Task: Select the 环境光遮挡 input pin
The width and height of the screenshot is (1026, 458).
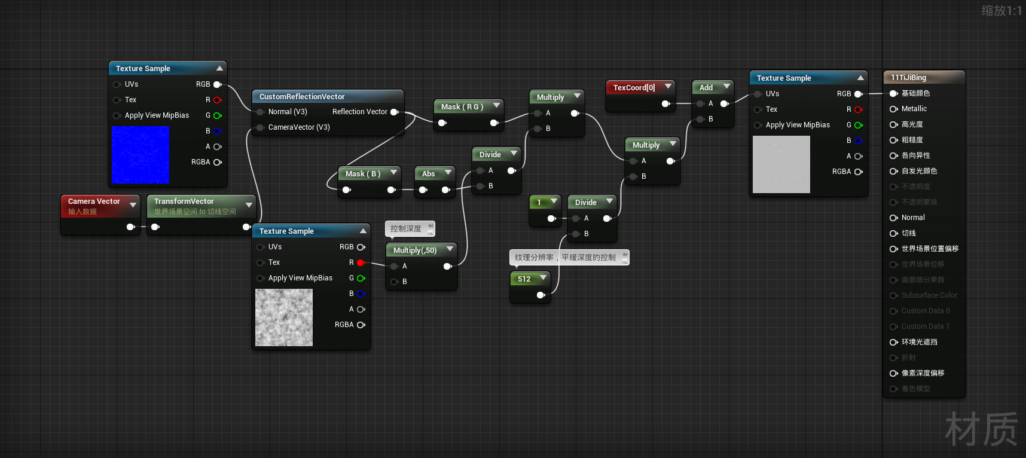Action: (894, 342)
